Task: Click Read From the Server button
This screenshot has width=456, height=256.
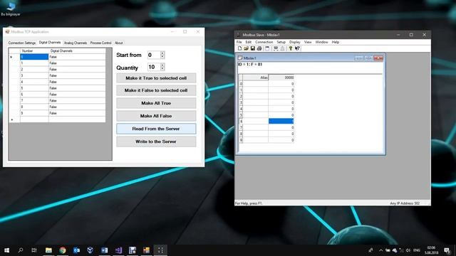Action: click(156, 129)
